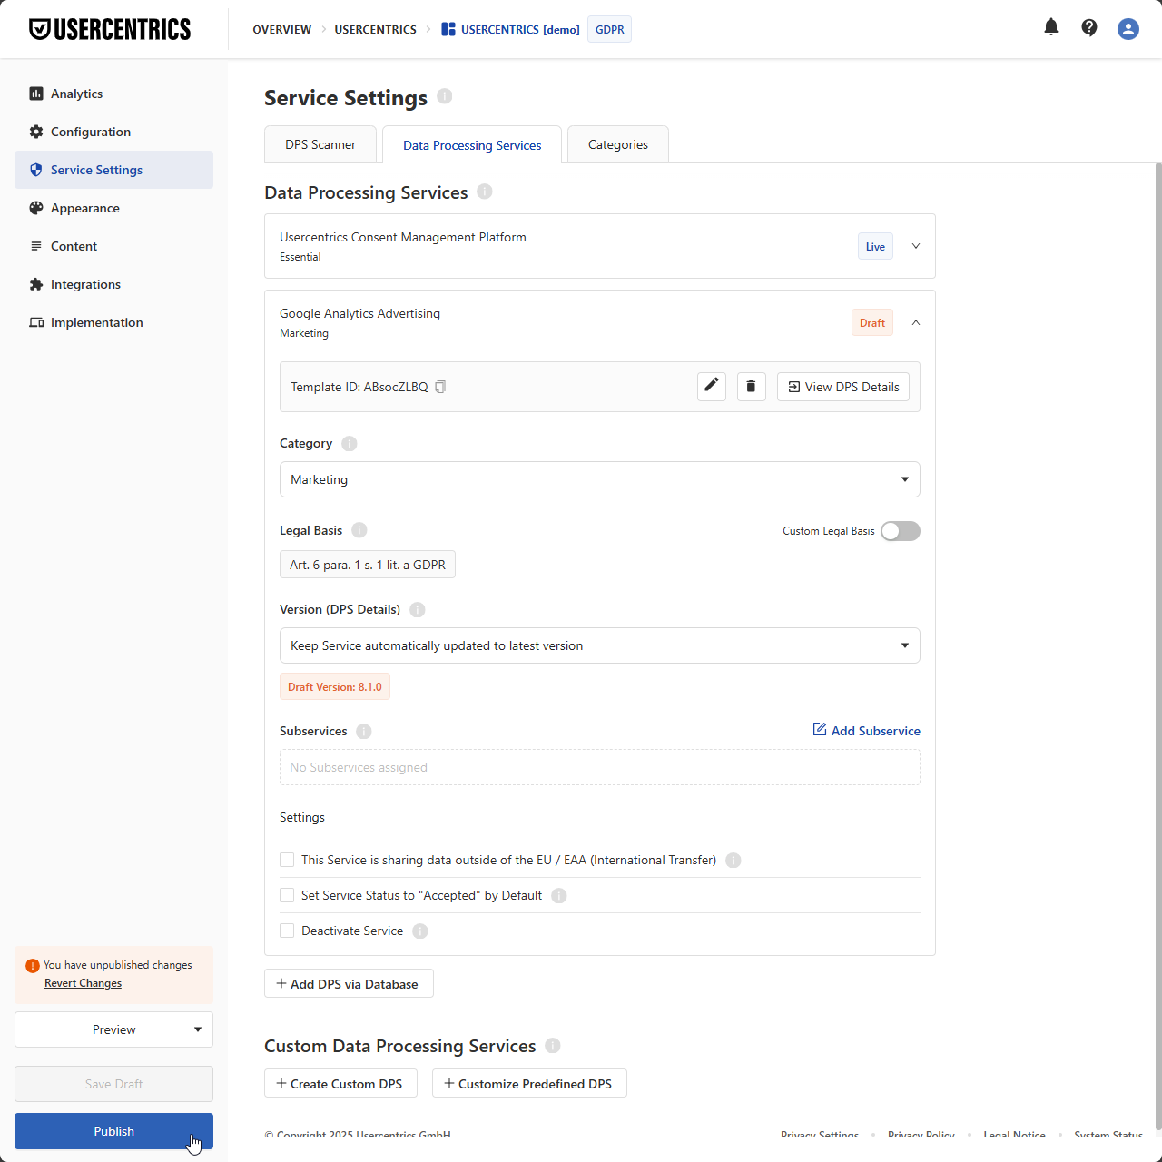Screen dimensions: 1162x1162
Task: Click the Usercentrics logo
Action: click(x=110, y=29)
